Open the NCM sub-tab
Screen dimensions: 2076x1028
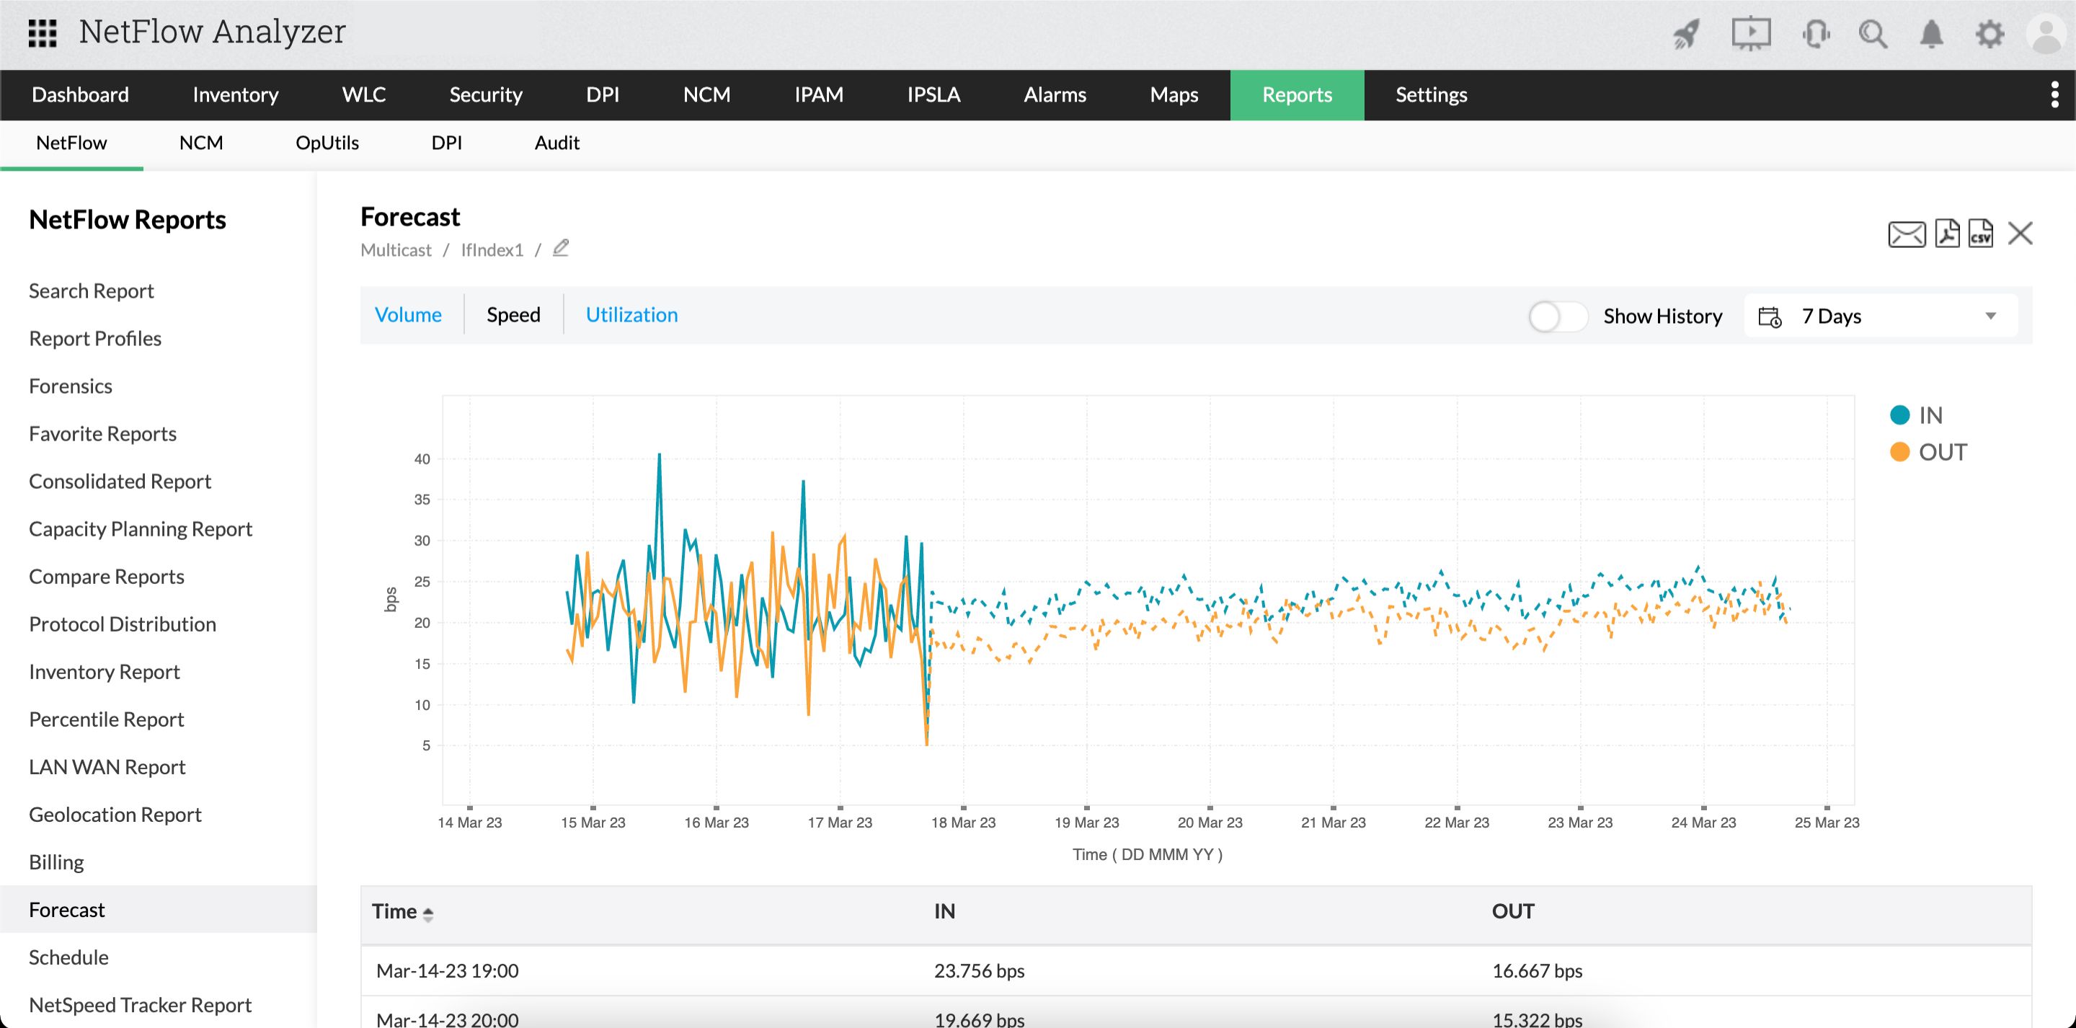click(200, 143)
